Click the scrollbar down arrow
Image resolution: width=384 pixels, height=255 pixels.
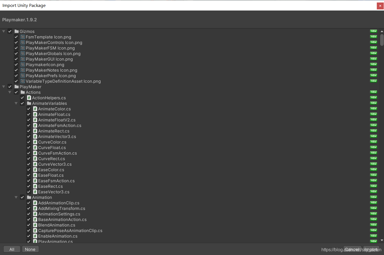(x=382, y=240)
